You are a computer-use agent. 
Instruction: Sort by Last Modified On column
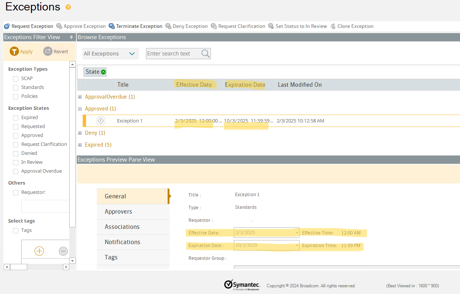tap(299, 85)
